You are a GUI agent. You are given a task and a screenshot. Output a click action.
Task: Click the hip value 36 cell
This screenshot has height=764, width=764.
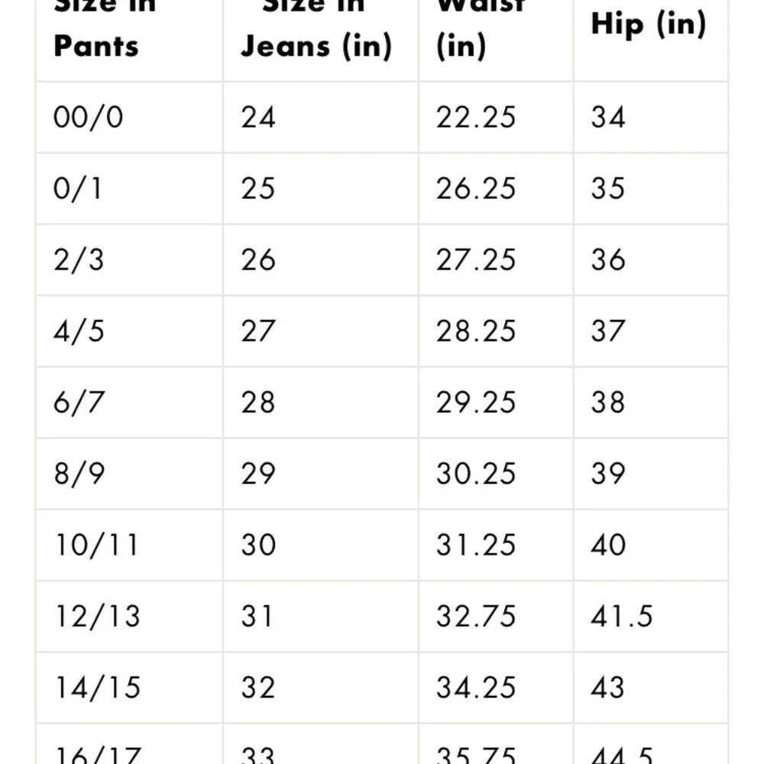[x=608, y=261]
